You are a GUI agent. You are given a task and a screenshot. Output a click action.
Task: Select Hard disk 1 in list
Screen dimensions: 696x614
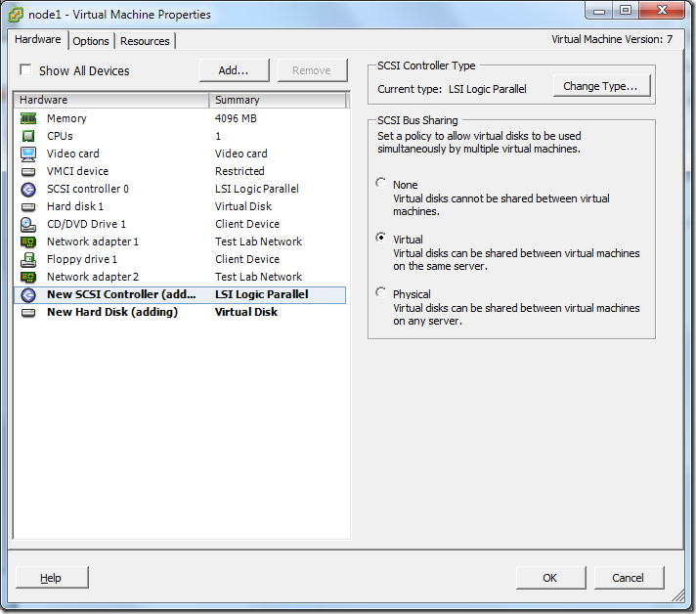[75, 206]
